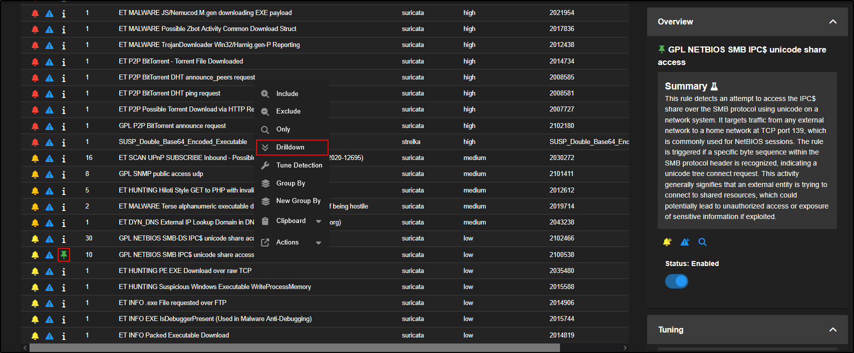This screenshot has width=854, height=353.
Task: Acknowledge the ET P2P BitTorrent Torrent File Downloaded alert
Action: tap(35, 61)
